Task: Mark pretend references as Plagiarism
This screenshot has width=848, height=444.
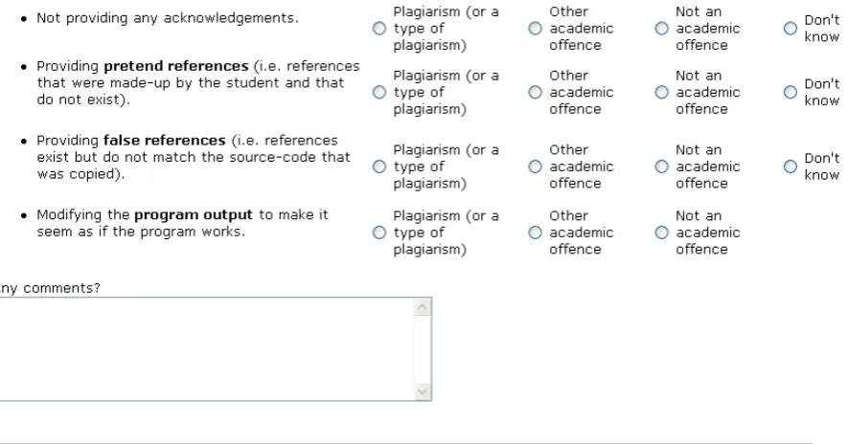Action: click(379, 93)
